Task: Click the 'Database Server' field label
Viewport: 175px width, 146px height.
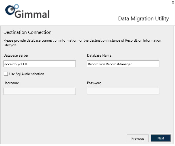Action: tap(16, 56)
